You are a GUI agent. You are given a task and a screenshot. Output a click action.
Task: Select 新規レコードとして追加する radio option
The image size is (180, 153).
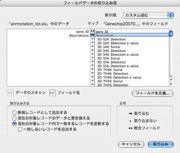point(14,112)
